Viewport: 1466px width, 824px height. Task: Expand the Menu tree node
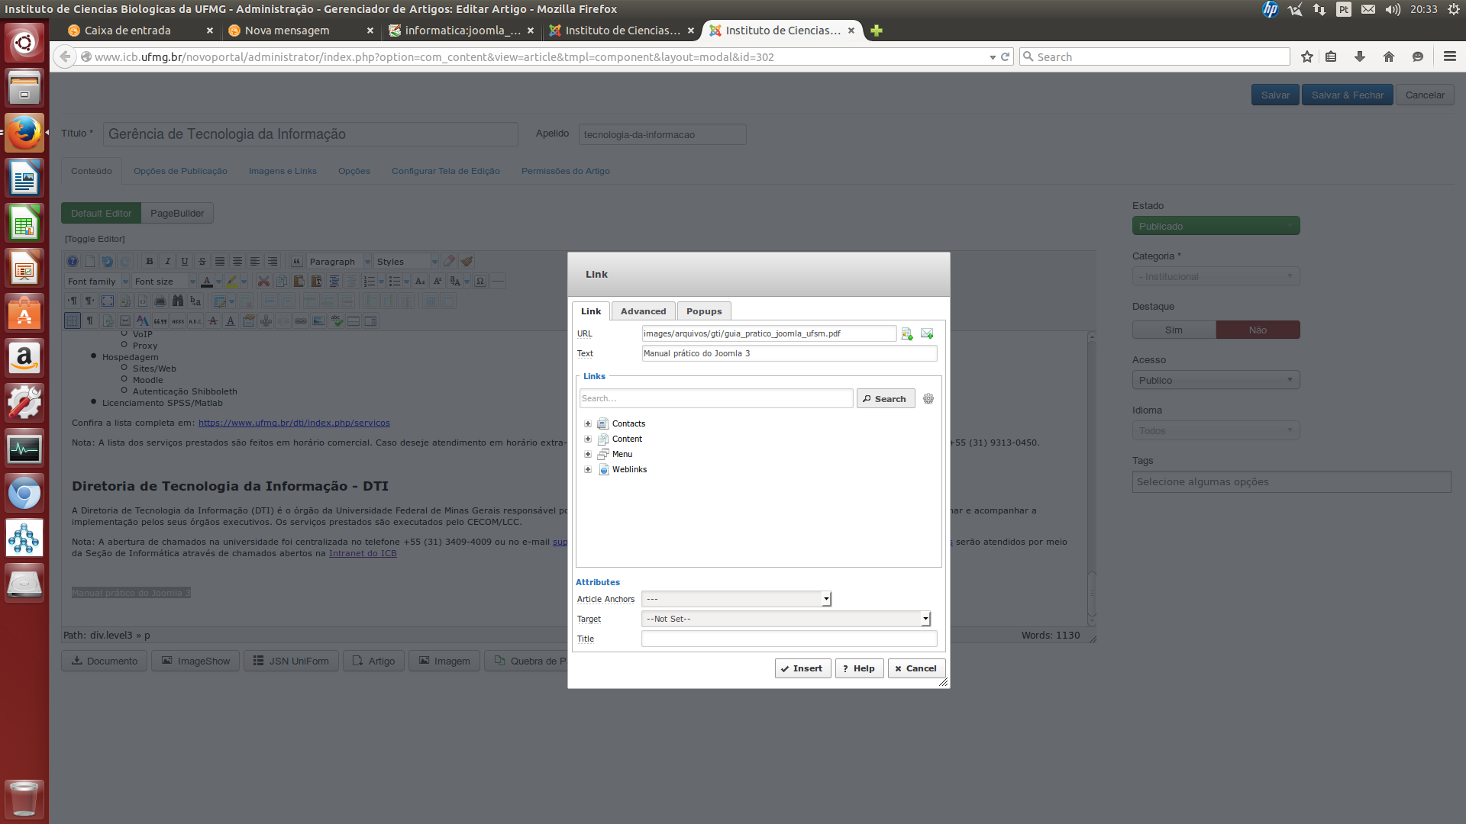588,454
